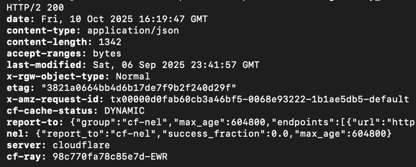Click the etag hash string
The width and height of the screenshot is (416, 167).
click(x=139, y=88)
